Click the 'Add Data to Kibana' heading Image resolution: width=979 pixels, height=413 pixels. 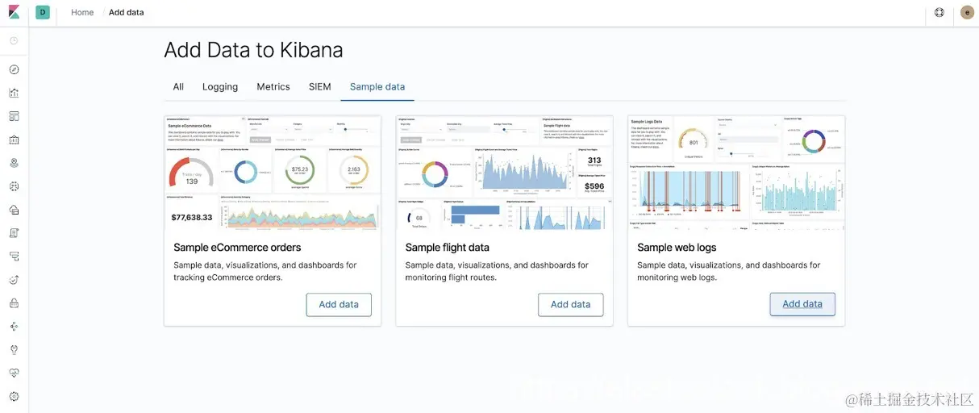click(x=253, y=50)
